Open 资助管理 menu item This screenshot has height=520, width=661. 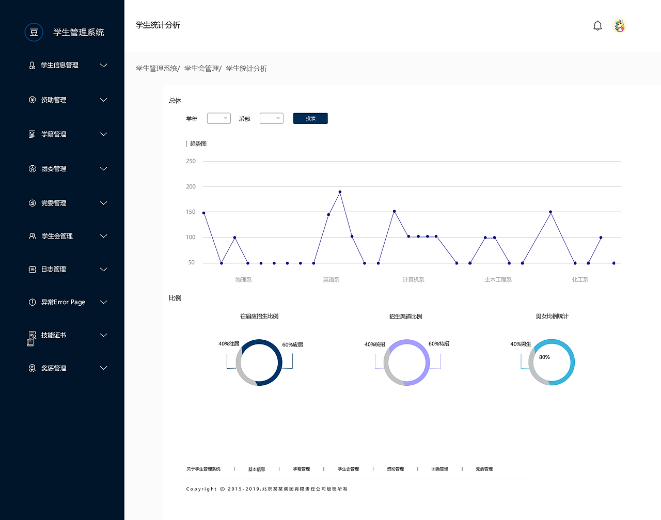pyautogui.click(x=54, y=100)
